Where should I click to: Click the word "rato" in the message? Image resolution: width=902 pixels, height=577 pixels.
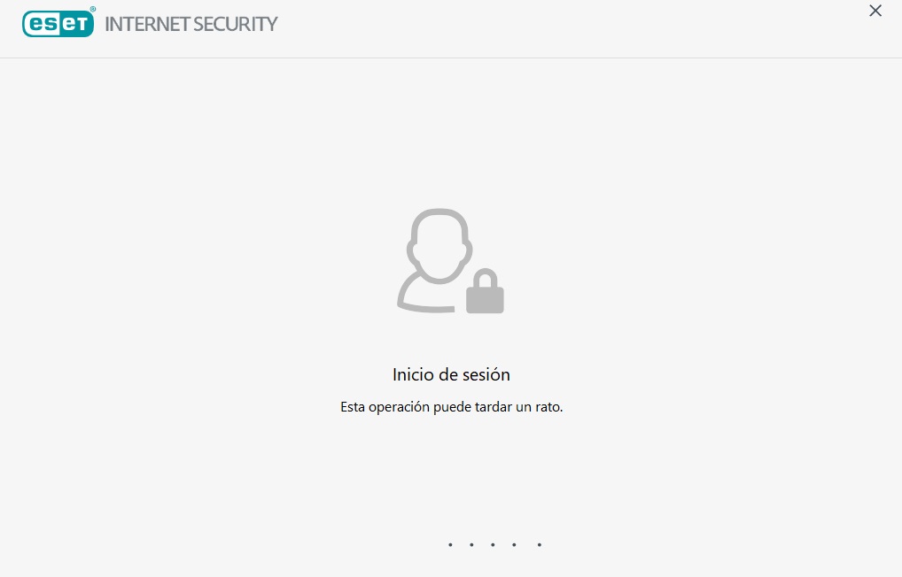[548, 407]
